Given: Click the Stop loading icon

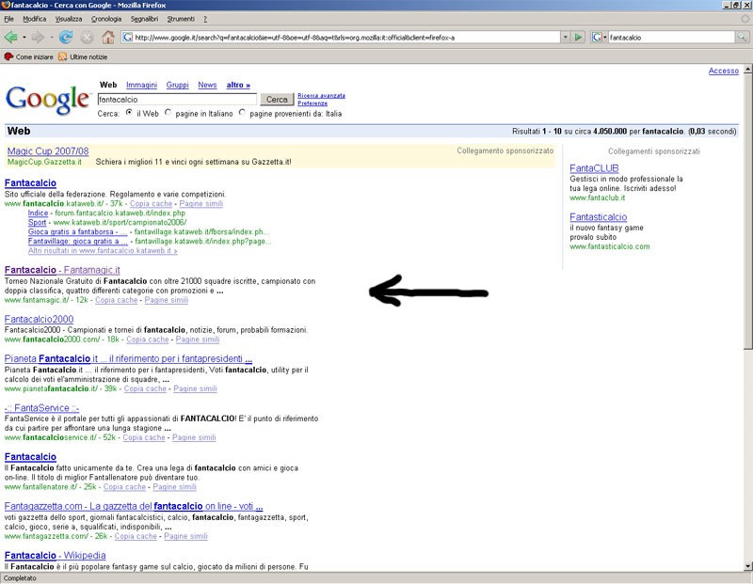Looking at the screenshot, I should pyautogui.click(x=87, y=37).
